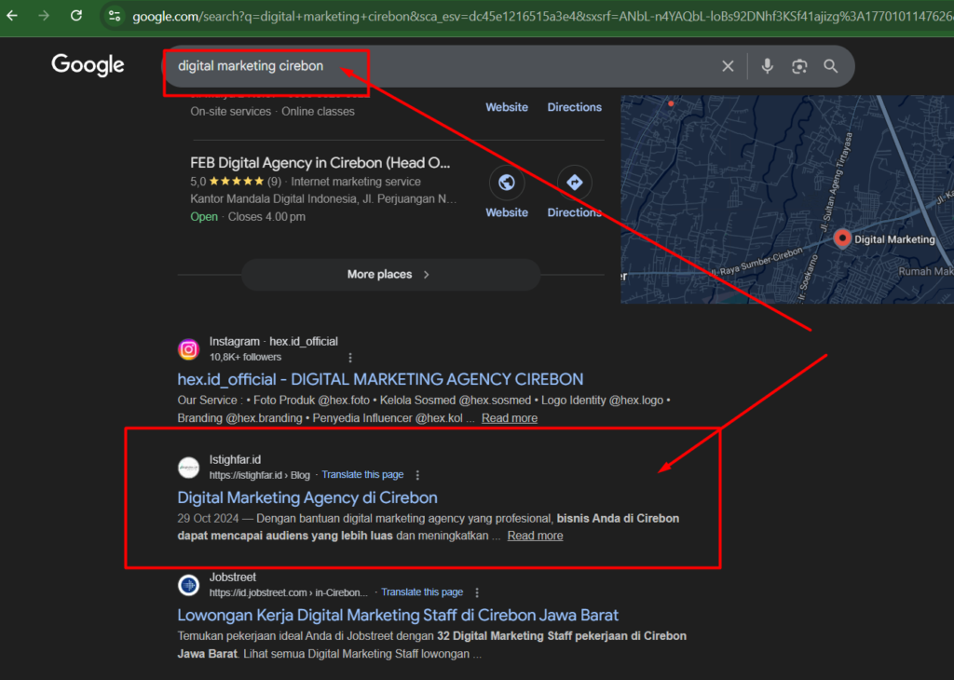Open FEB Digital Agency website globe icon
This screenshot has width=954, height=680.
pos(507,184)
